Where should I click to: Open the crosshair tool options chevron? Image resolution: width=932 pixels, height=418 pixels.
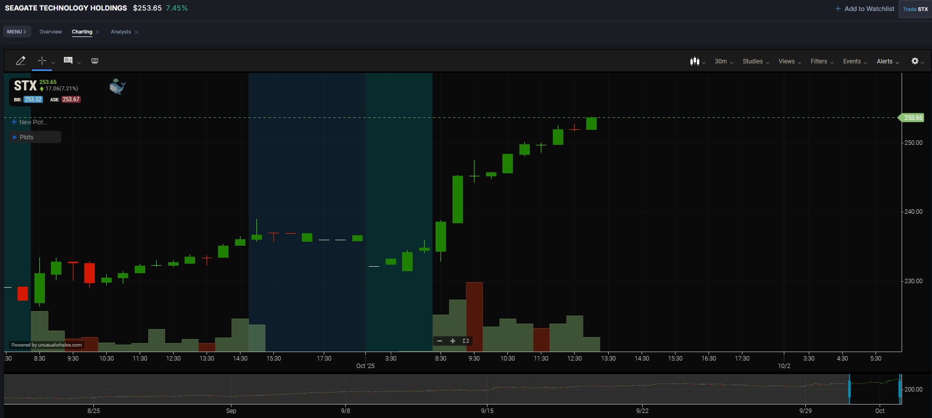click(53, 63)
